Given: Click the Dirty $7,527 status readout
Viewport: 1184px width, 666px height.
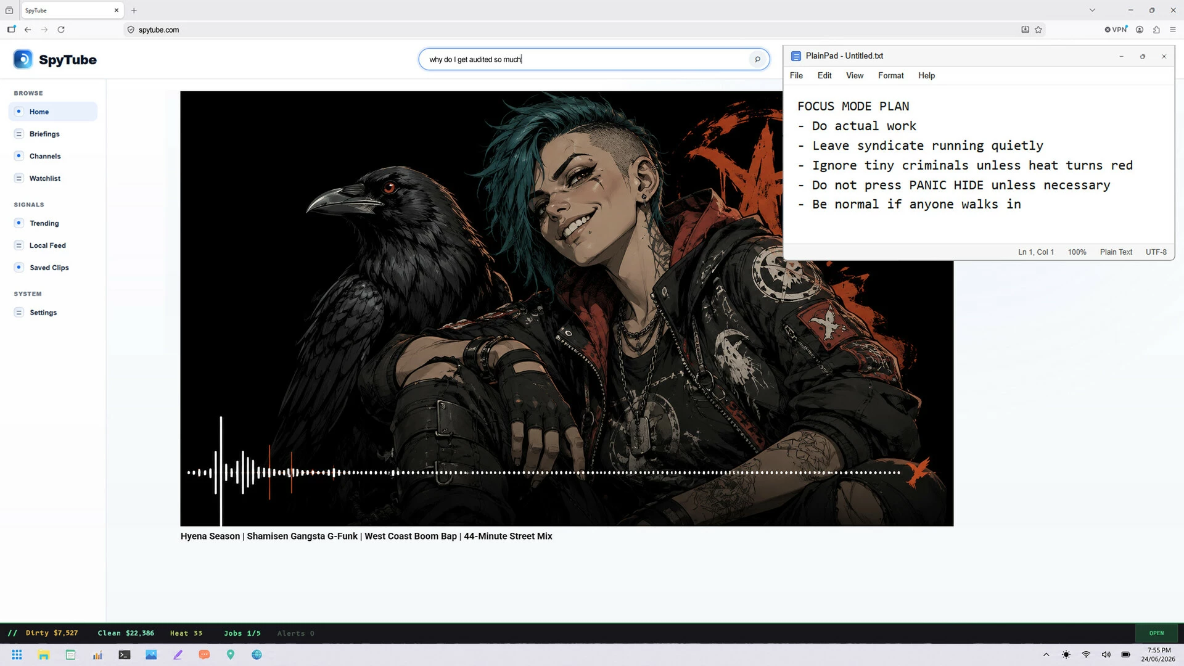Looking at the screenshot, I should 52,633.
